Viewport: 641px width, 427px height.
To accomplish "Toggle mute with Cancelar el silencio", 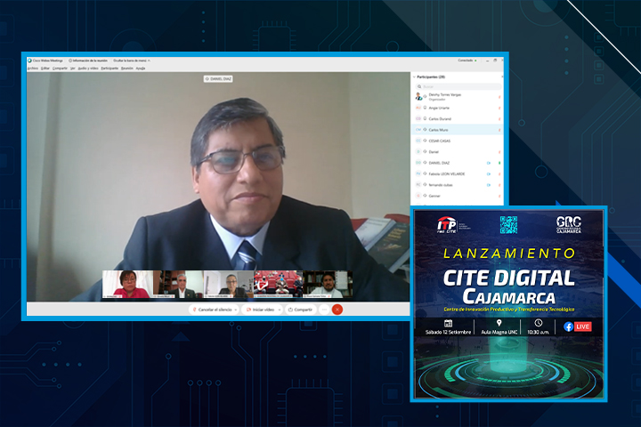I will pyautogui.click(x=214, y=310).
